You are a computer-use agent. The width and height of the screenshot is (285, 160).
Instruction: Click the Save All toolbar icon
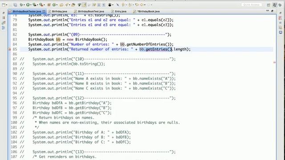[16, 5]
